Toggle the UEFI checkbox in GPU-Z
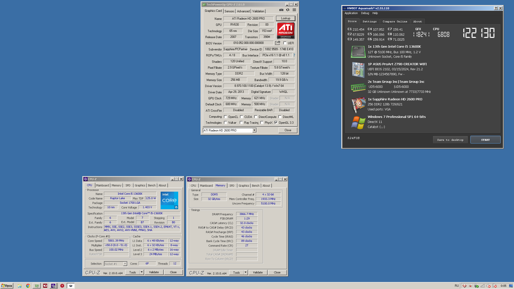 (x=285, y=43)
